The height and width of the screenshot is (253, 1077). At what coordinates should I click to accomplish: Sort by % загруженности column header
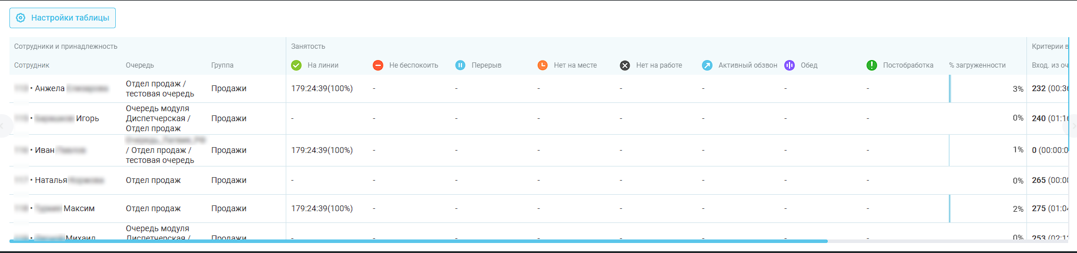coord(977,65)
